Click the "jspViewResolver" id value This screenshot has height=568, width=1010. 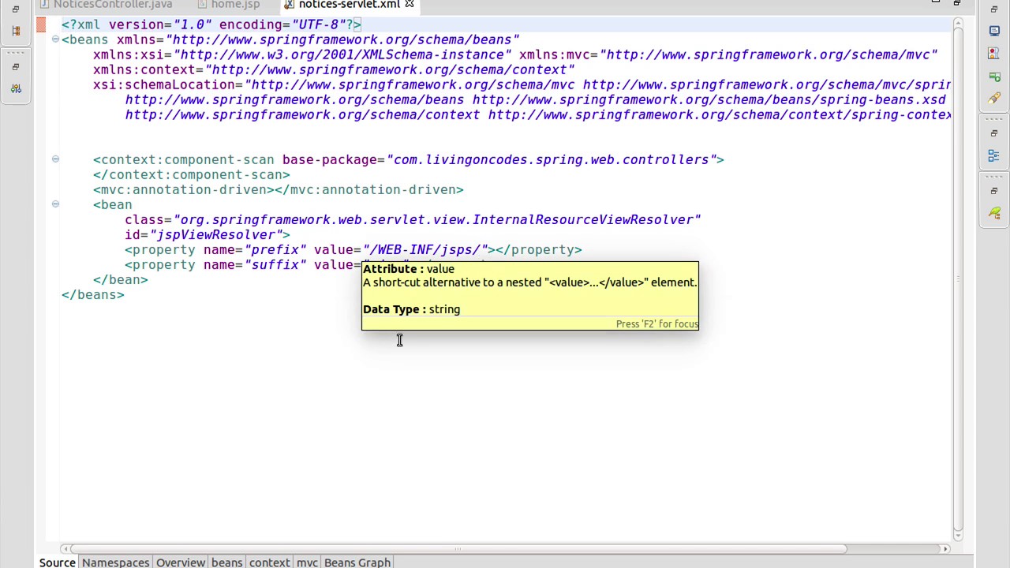pyautogui.click(x=219, y=234)
